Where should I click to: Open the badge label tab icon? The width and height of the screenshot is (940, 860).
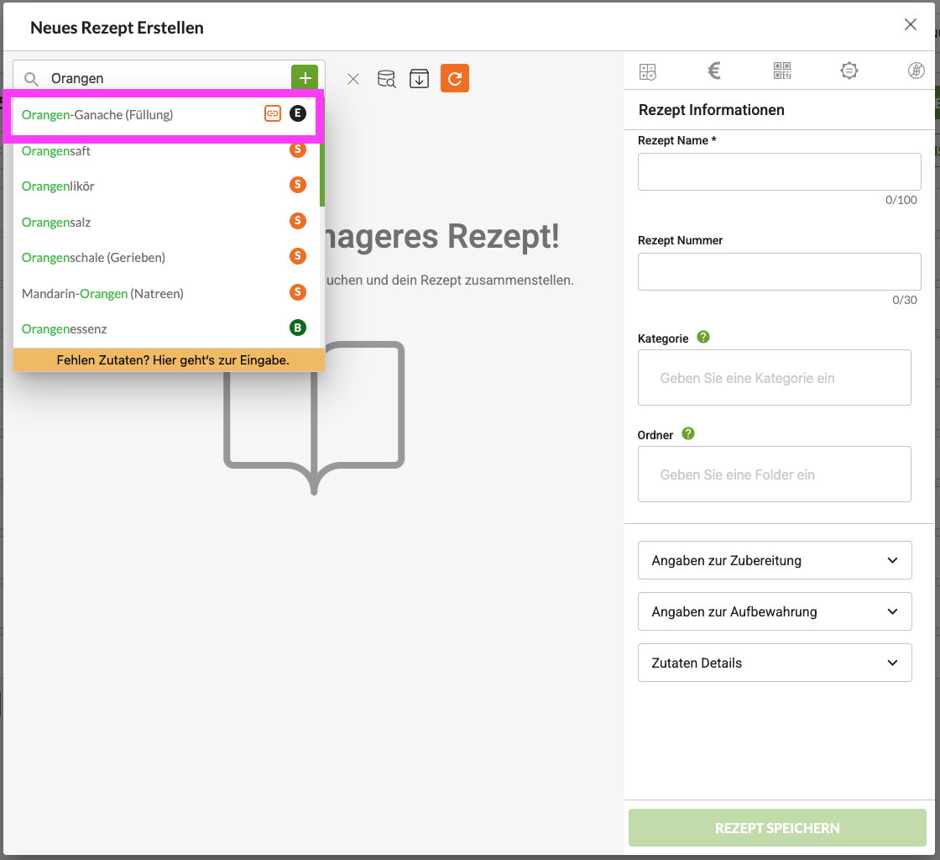849,71
